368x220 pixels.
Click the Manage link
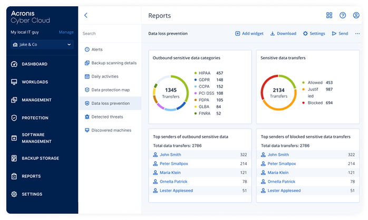pyautogui.click(x=66, y=33)
